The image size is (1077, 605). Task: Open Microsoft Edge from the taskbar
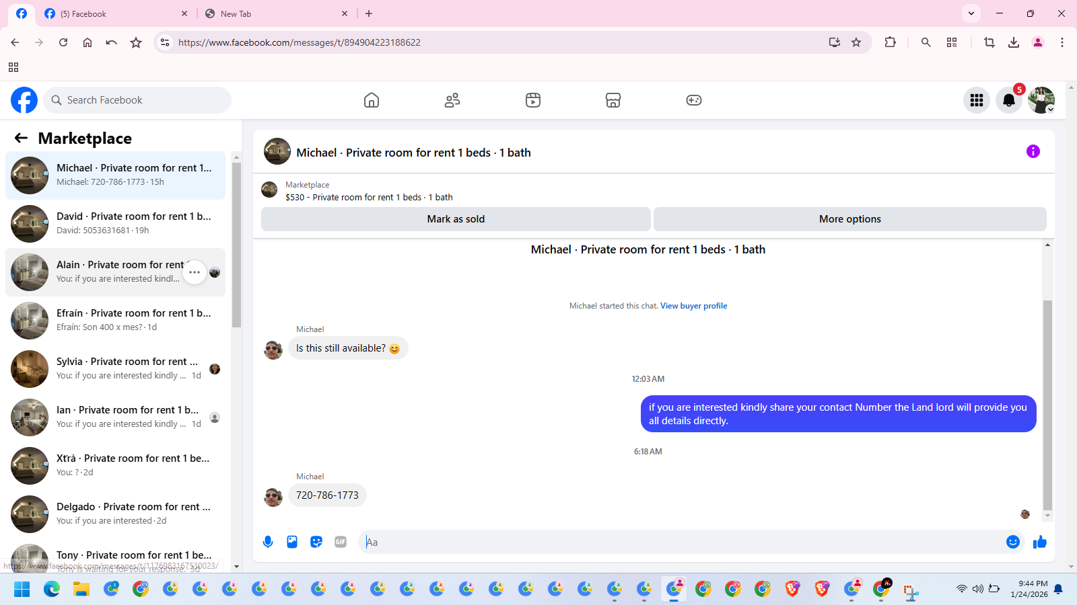(52, 590)
